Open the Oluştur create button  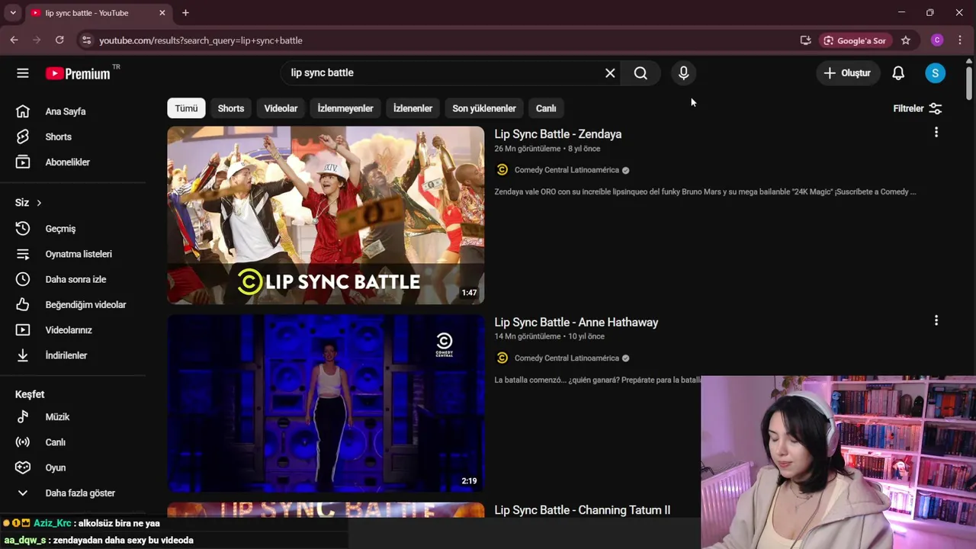tap(847, 73)
